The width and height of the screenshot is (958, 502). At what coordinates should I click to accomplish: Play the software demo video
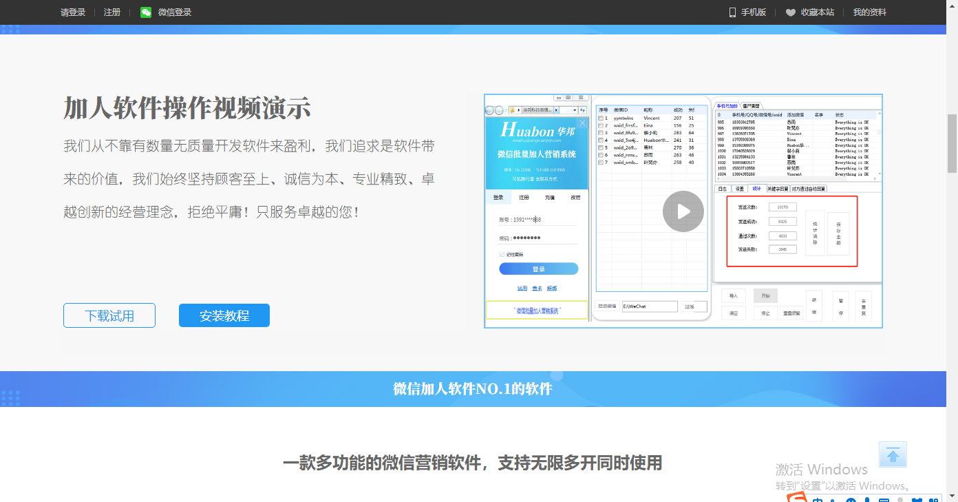pos(683,211)
